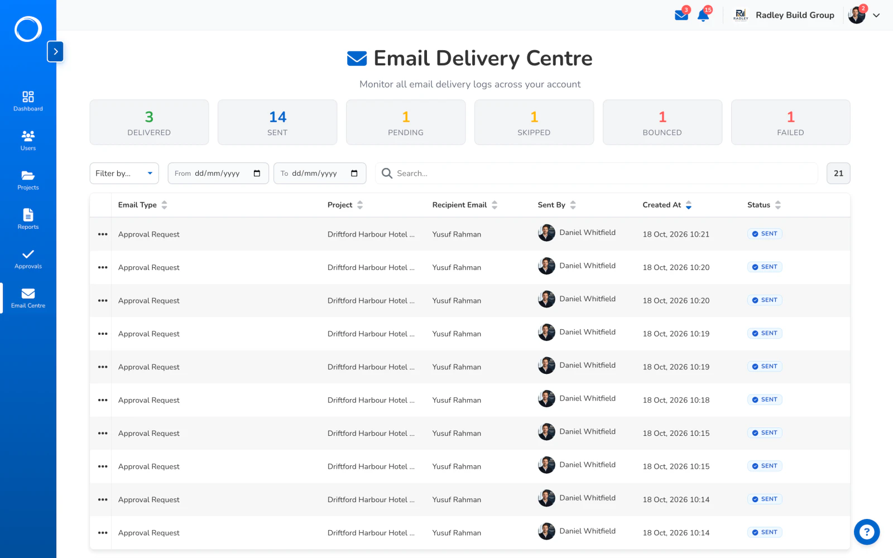The height and width of the screenshot is (558, 893).
Task: Click Yusuf Rahman in the 10:21 row
Action: (x=457, y=234)
